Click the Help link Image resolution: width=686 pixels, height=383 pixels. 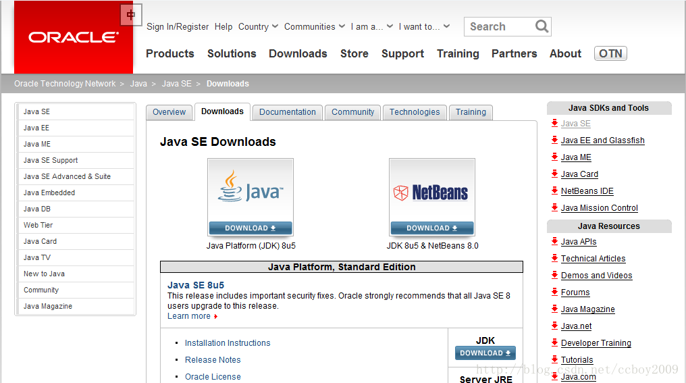pyautogui.click(x=223, y=27)
